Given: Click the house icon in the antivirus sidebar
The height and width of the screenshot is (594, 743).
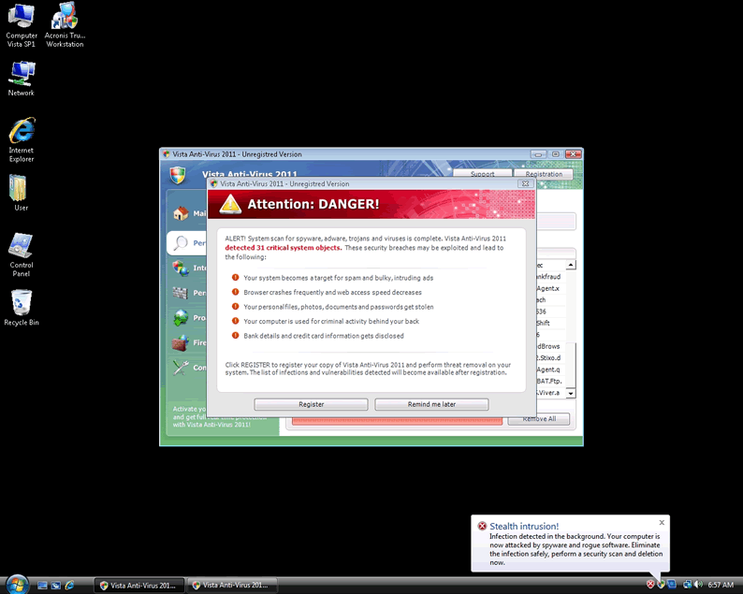Looking at the screenshot, I should (181, 213).
